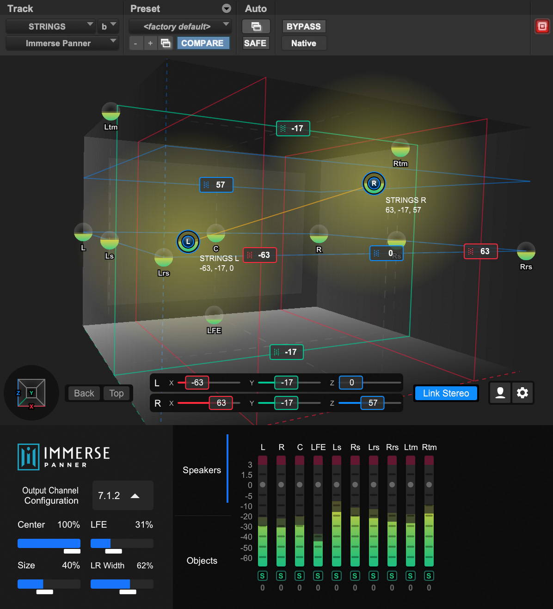
Task: Click the zero-dB marker on Rtm meter
Action: tap(429, 485)
